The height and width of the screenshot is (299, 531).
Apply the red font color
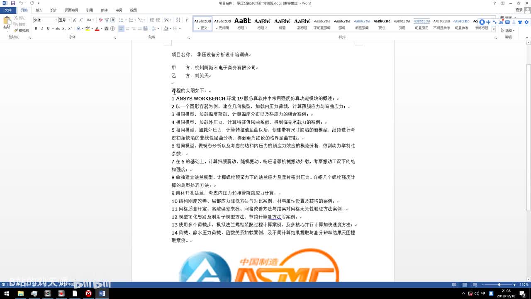pyautogui.click(x=97, y=29)
